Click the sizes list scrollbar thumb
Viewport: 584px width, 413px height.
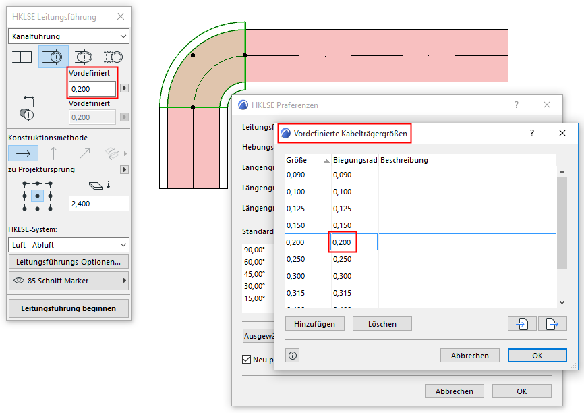(562, 223)
